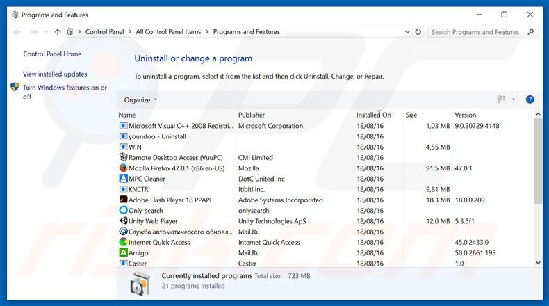Click the window title bar Programs icon

(15, 15)
